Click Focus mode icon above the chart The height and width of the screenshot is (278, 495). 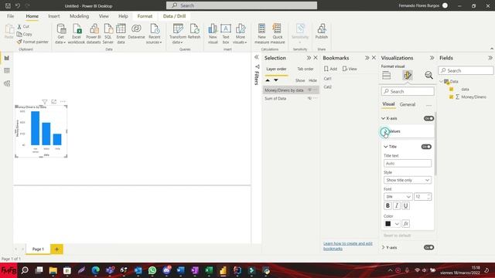[x=53, y=101]
